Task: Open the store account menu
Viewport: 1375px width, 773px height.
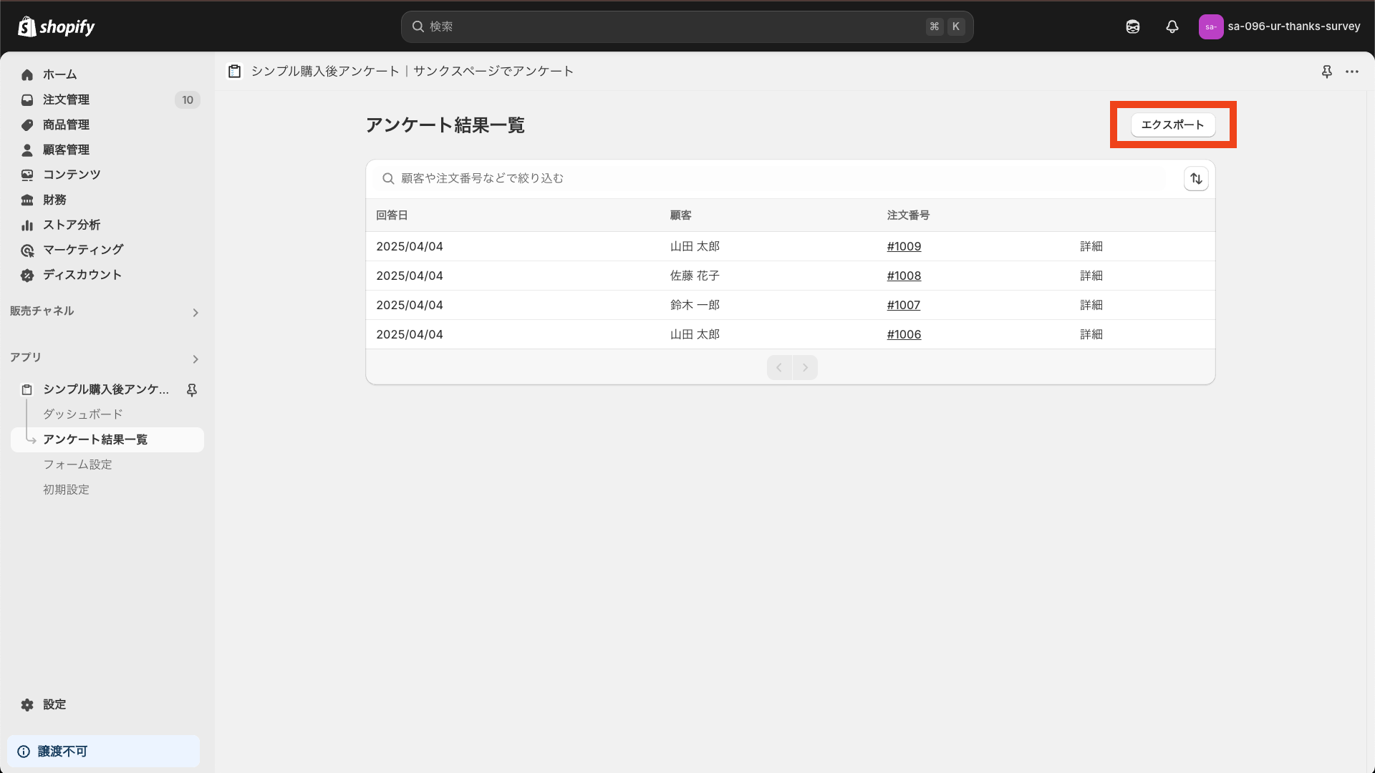Action: [1279, 26]
